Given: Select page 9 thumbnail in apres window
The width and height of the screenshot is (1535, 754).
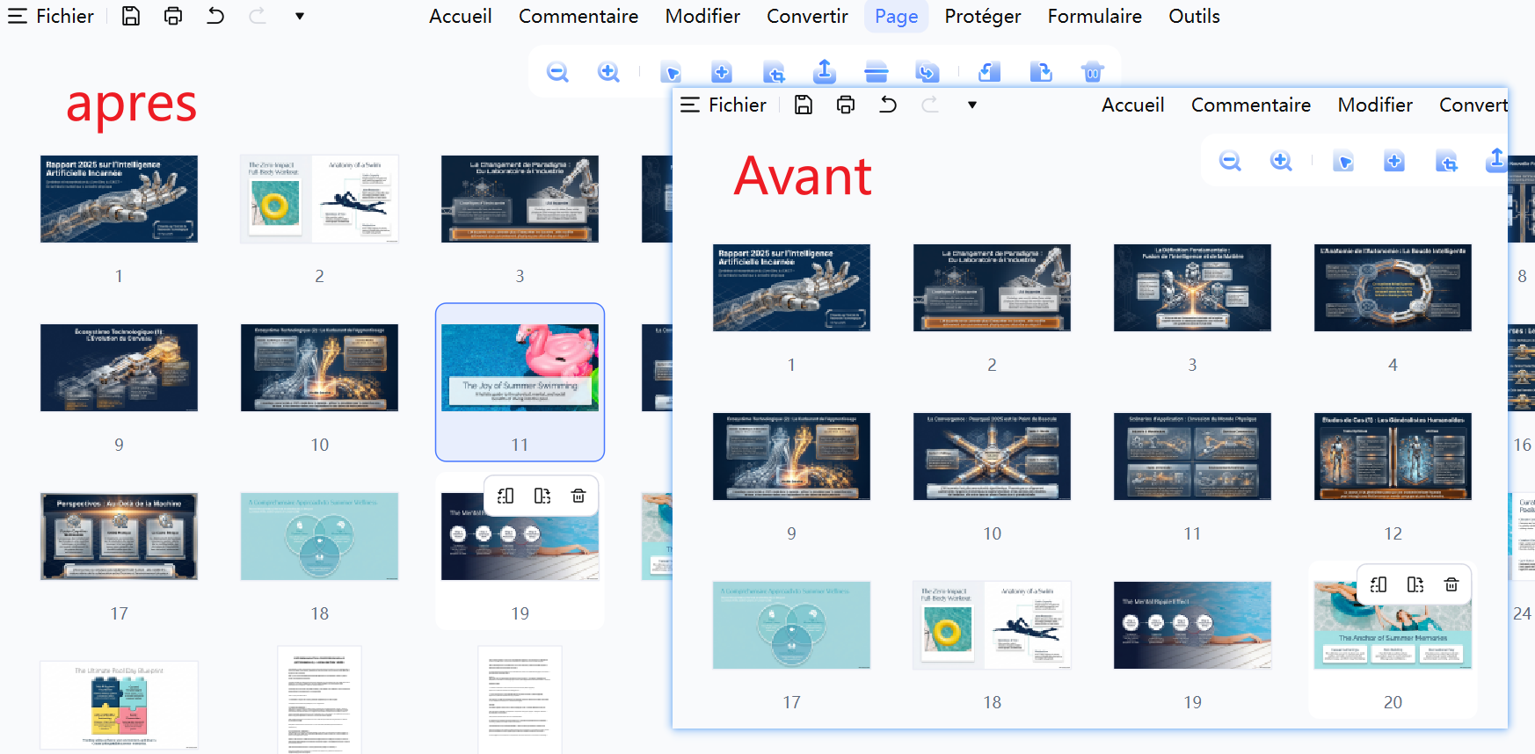Looking at the screenshot, I should [119, 367].
